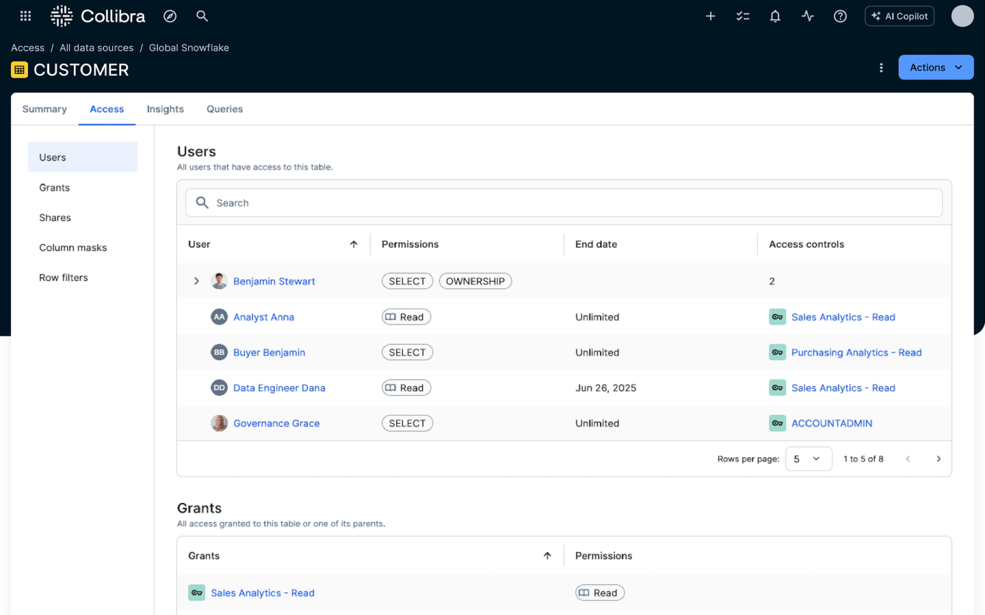
Task: Open notifications bell icon
Action: [x=775, y=16]
